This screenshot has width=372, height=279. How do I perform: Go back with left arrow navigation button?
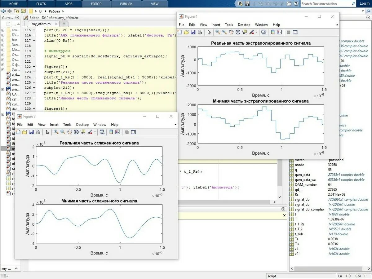3,11
